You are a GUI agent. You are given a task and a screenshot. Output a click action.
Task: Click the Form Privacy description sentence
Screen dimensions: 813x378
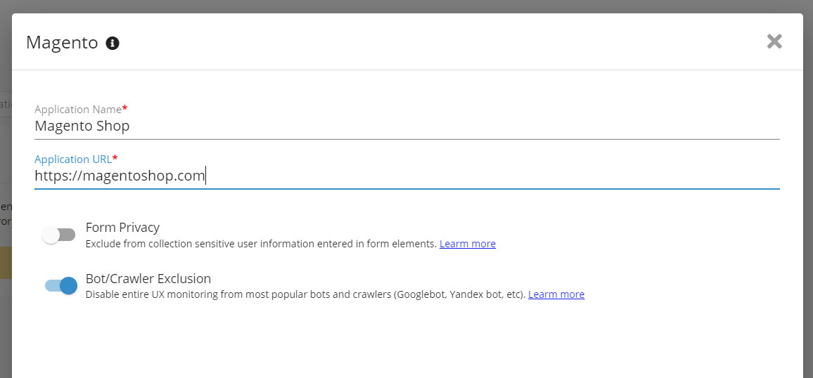click(260, 244)
